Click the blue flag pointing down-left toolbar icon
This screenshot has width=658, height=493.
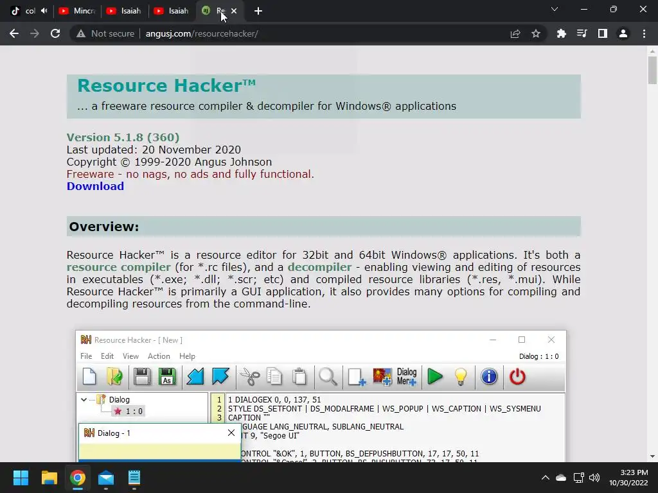pyautogui.click(x=195, y=376)
